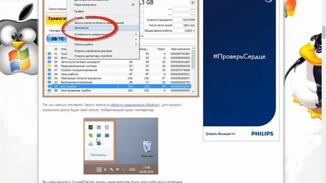Image resolution: width=326 pixels, height=183 pixels.
Task: Click the next-disk arrow button beside 3 GB
Action: [193, 2]
